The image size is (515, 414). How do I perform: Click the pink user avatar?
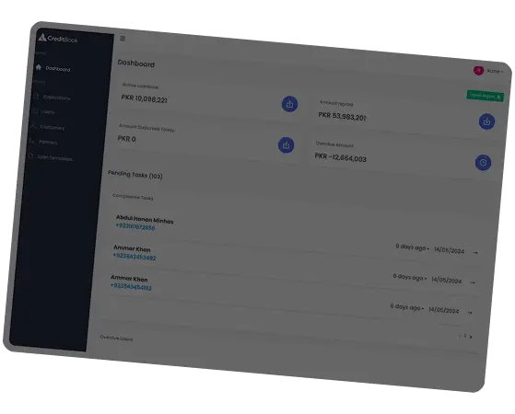[478, 70]
